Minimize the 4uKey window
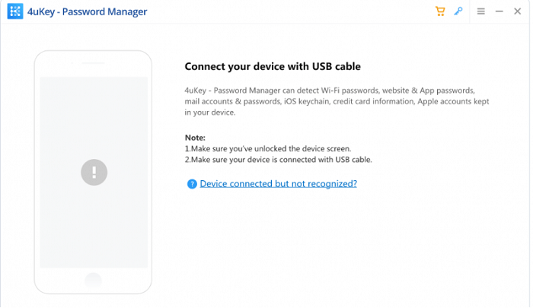 [499, 11]
